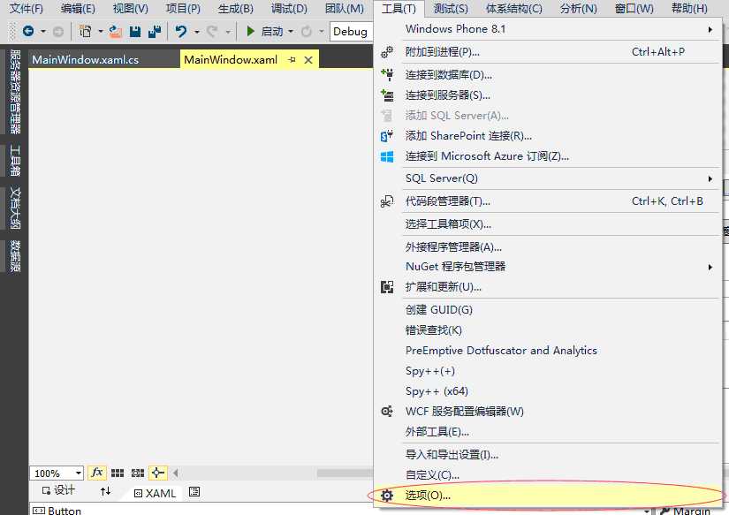Click the Save All toolbar icon

pos(154,32)
